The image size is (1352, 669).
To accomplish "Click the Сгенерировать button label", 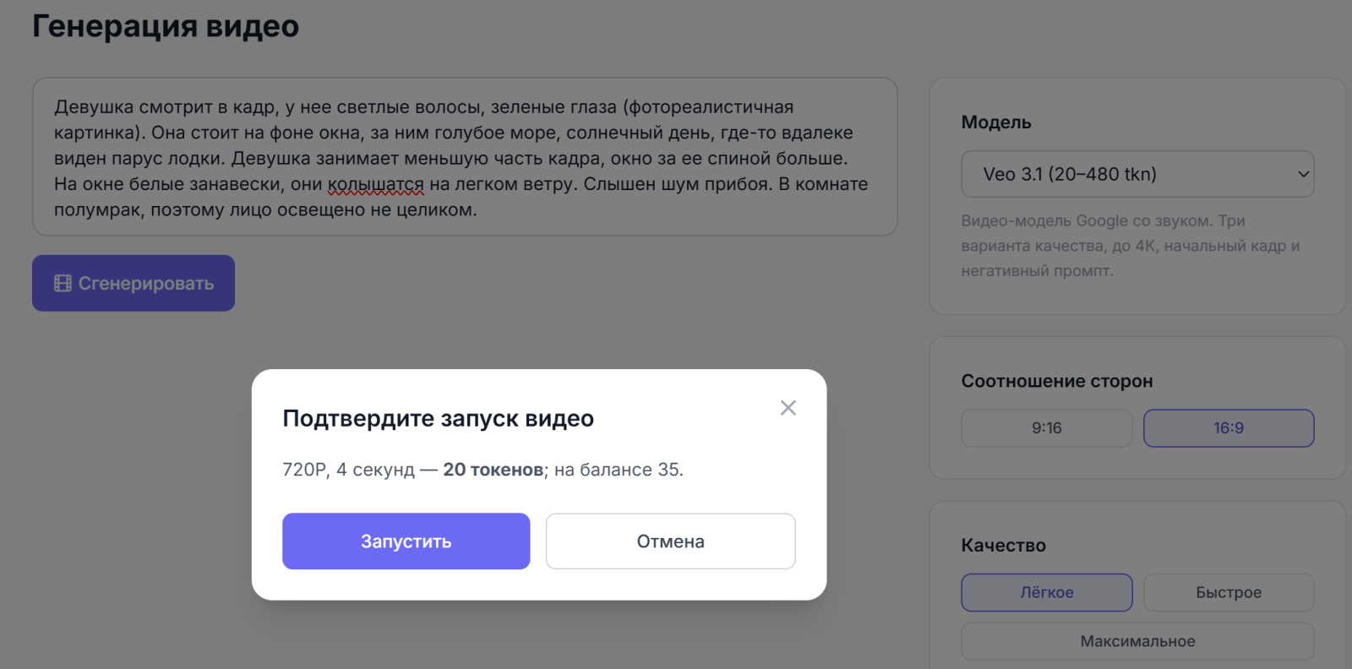I will 146,284.
